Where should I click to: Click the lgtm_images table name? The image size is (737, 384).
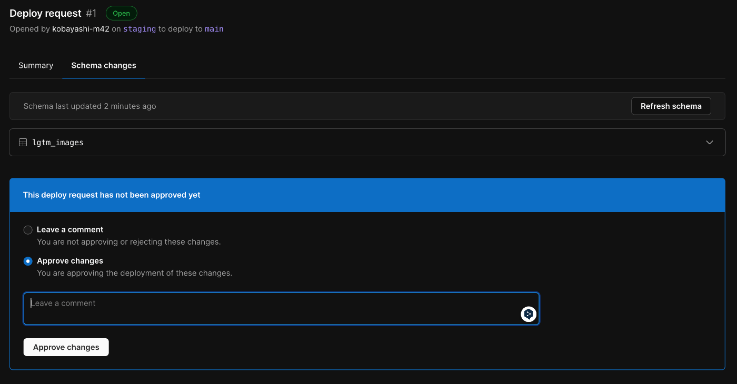coord(58,143)
